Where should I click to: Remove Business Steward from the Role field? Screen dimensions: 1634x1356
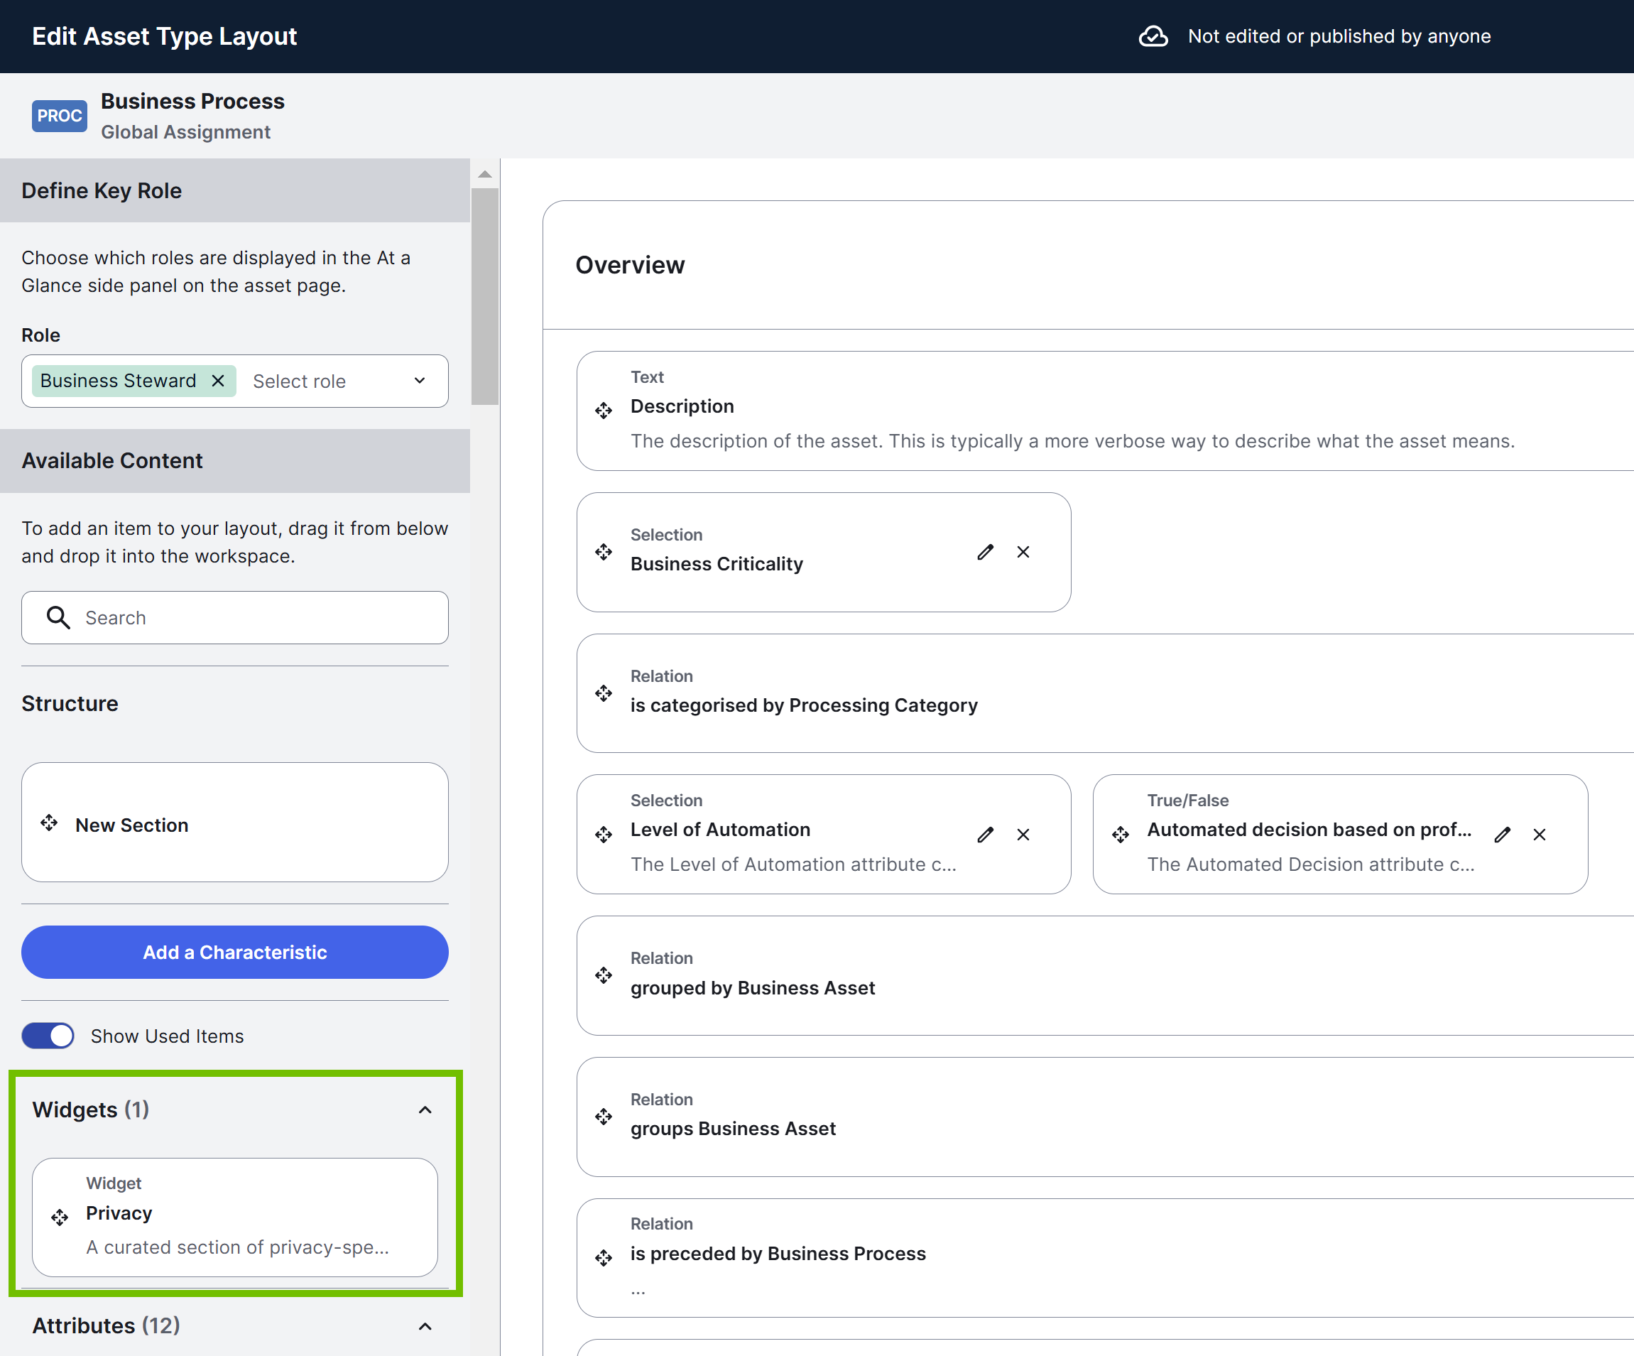[218, 381]
